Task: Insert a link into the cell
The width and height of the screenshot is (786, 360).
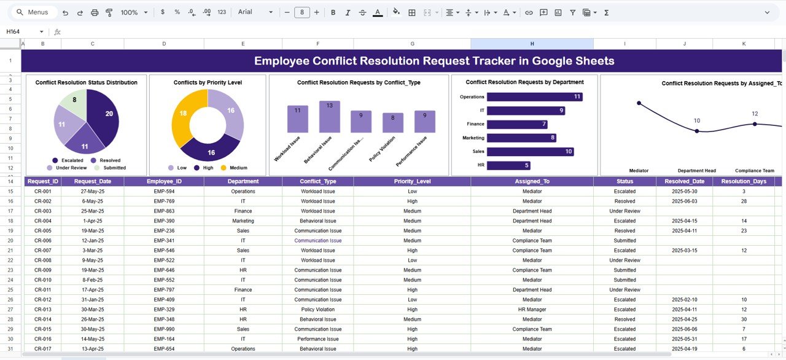Action: [x=529, y=12]
